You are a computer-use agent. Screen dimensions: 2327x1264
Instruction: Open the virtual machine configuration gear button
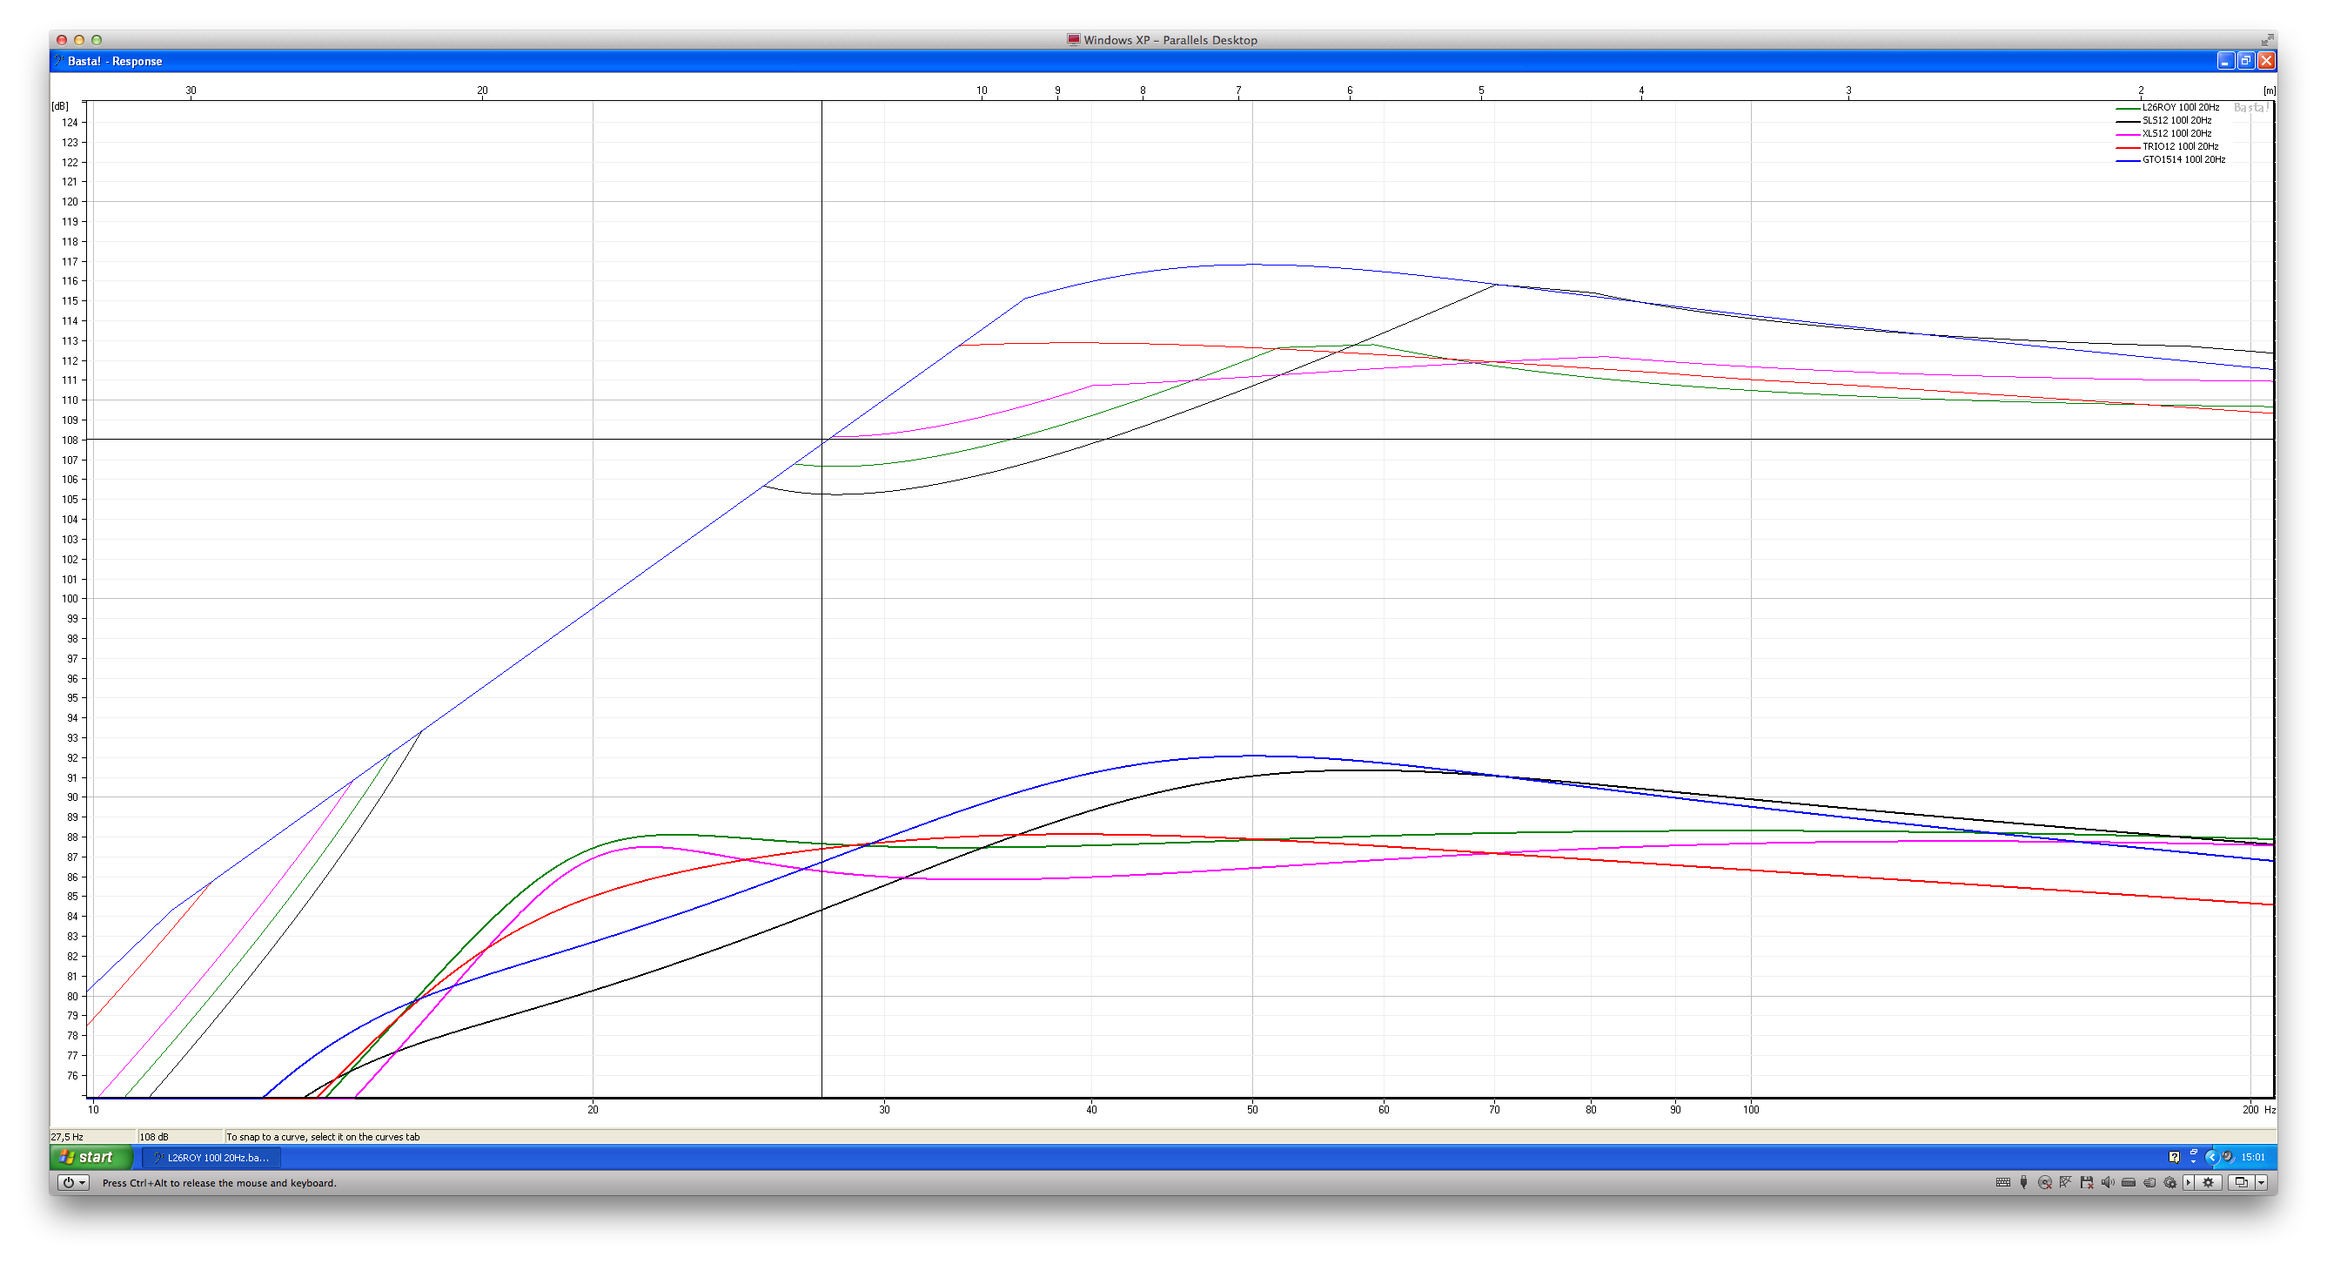(2208, 1182)
